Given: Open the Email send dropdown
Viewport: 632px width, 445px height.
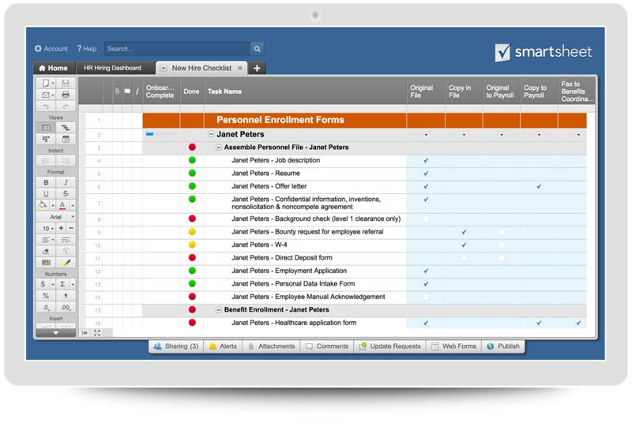Looking at the screenshot, I should pos(53,95).
